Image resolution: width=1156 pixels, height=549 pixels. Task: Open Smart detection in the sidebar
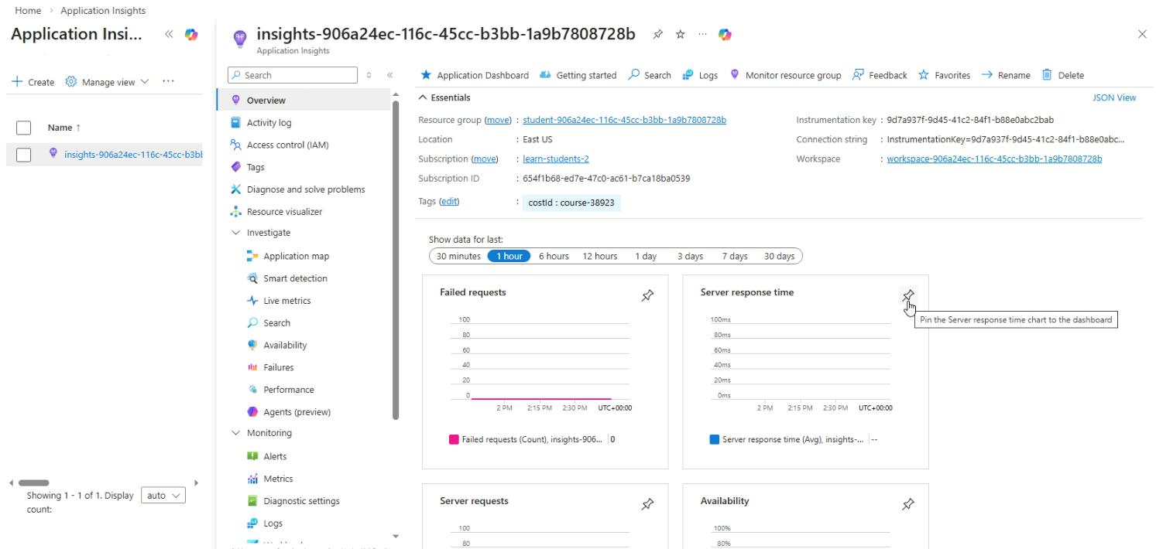click(295, 278)
